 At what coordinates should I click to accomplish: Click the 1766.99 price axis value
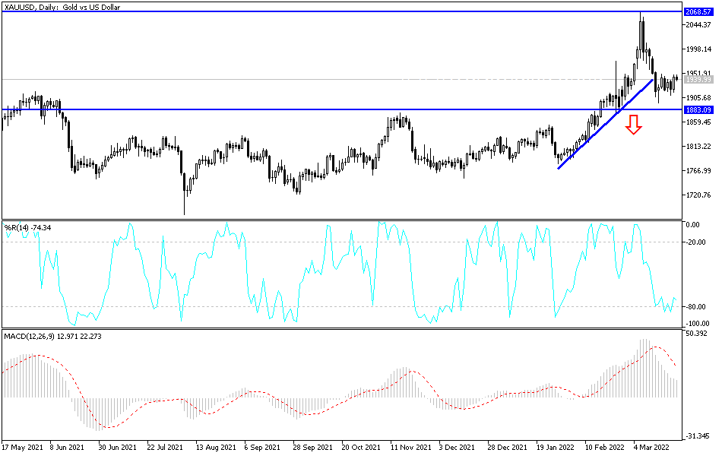click(x=698, y=171)
